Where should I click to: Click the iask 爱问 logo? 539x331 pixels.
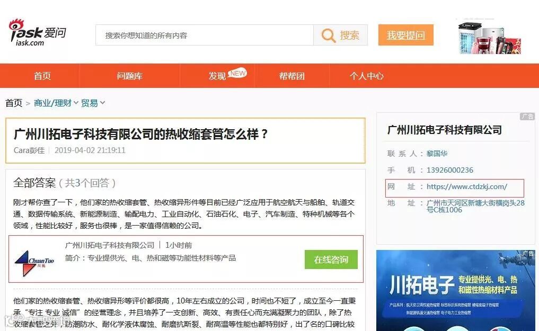pyautogui.click(x=38, y=33)
